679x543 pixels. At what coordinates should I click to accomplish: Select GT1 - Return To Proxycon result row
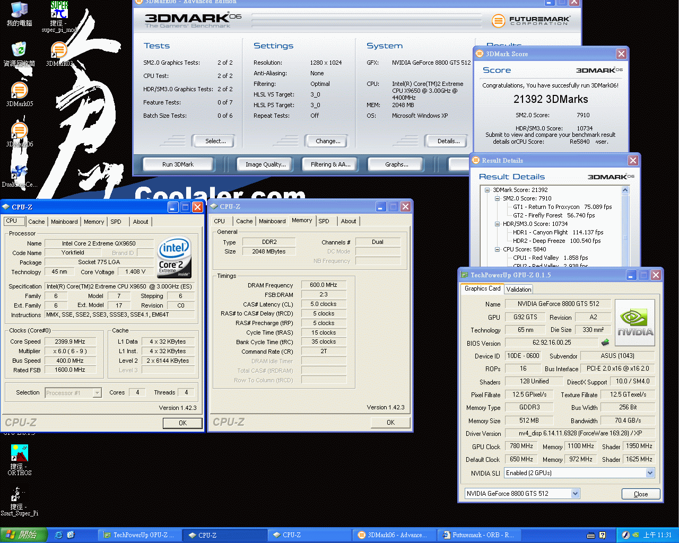pos(562,207)
